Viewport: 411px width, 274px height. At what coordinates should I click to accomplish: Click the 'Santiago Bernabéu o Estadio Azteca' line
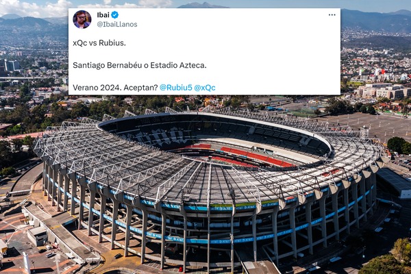click(140, 65)
